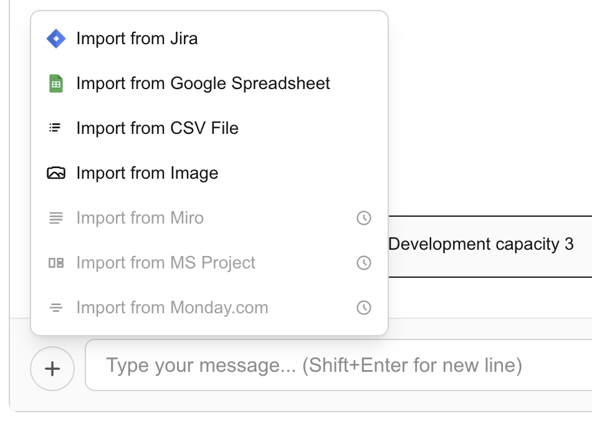592x426 pixels.
Task: Click the clock icon next to Import from Miro
Action: (x=363, y=217)
